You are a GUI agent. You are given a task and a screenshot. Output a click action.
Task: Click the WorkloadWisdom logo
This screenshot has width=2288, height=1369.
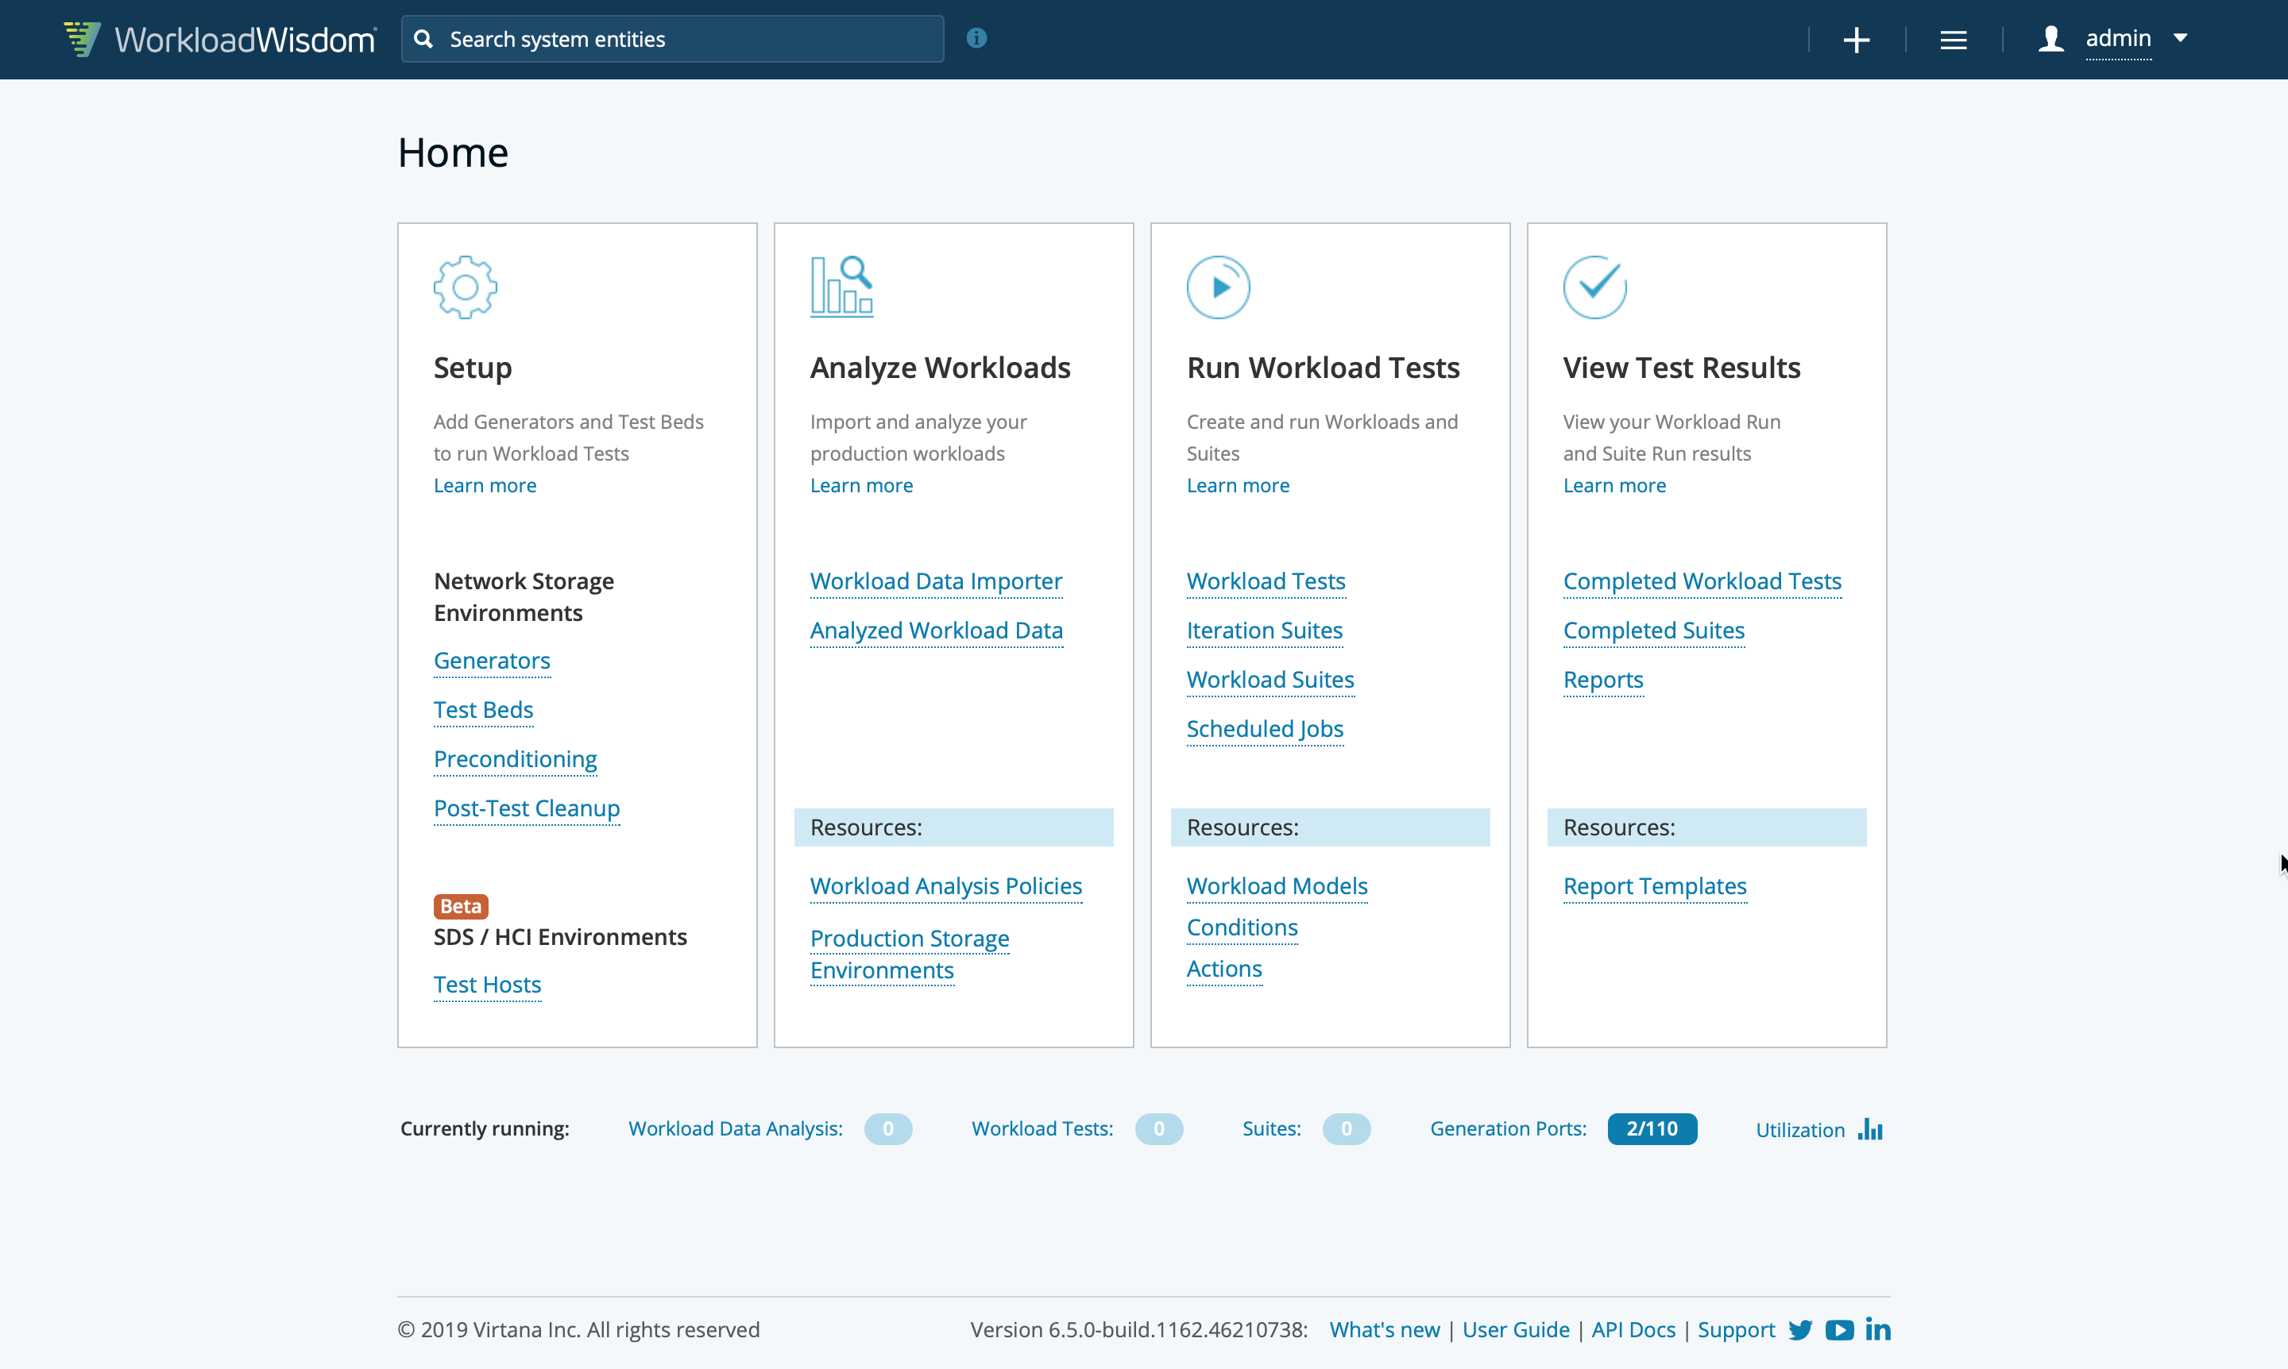(219, 39)
